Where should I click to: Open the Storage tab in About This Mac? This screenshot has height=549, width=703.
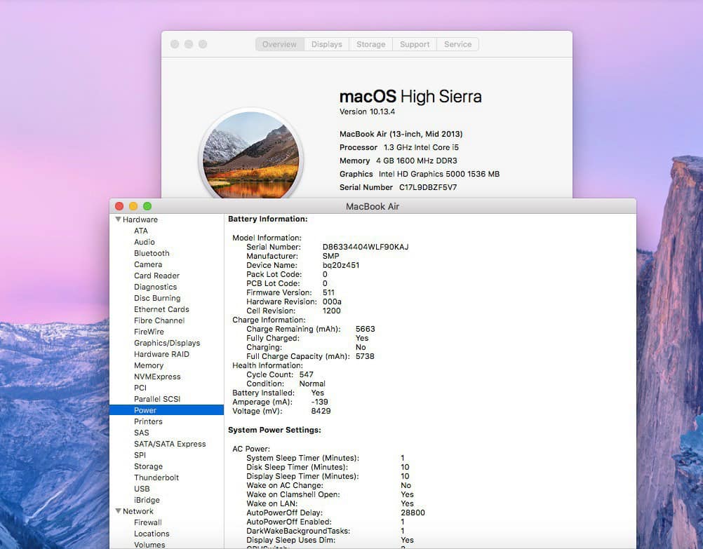[x=370, y=44]
